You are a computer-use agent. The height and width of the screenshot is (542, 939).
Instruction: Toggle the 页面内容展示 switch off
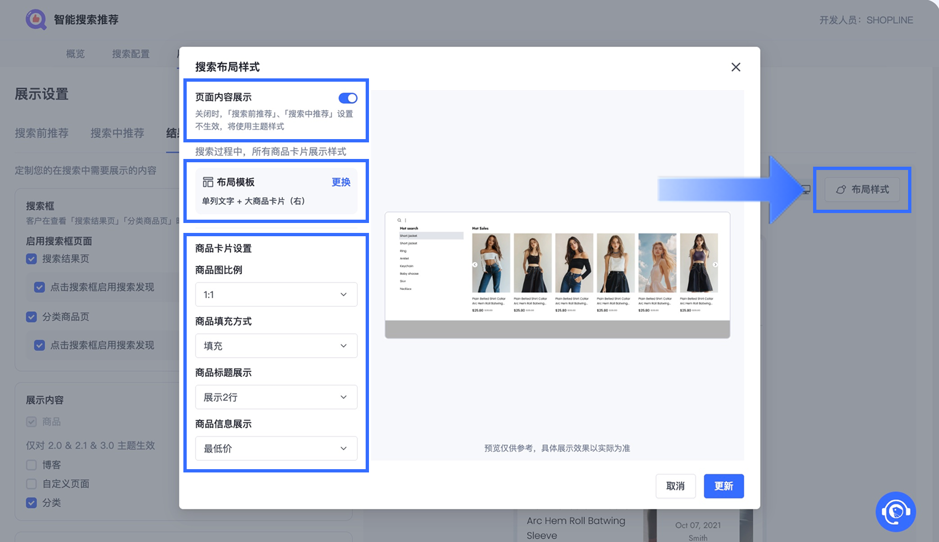[x=347, y=98]
